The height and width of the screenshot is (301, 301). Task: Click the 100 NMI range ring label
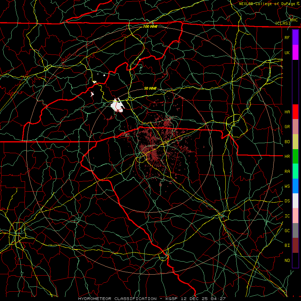(x=150, y=26)
